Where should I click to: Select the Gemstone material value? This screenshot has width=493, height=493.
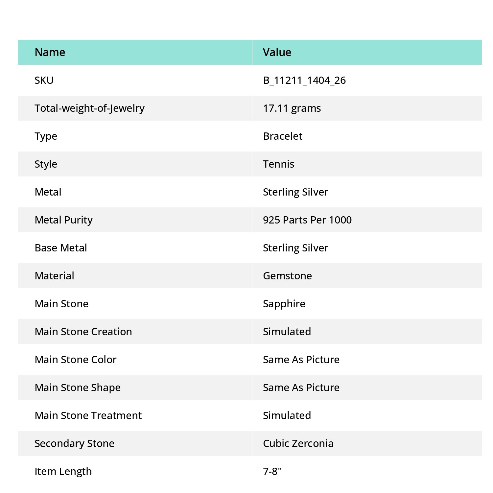287,276
